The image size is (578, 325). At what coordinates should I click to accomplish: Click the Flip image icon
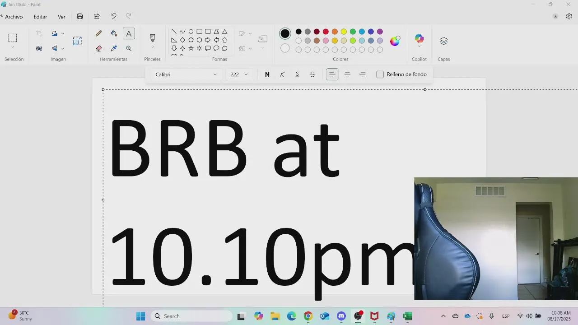(55, 48)
